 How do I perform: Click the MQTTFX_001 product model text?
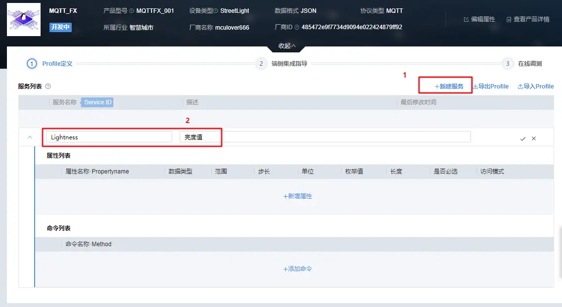(155, 11)
